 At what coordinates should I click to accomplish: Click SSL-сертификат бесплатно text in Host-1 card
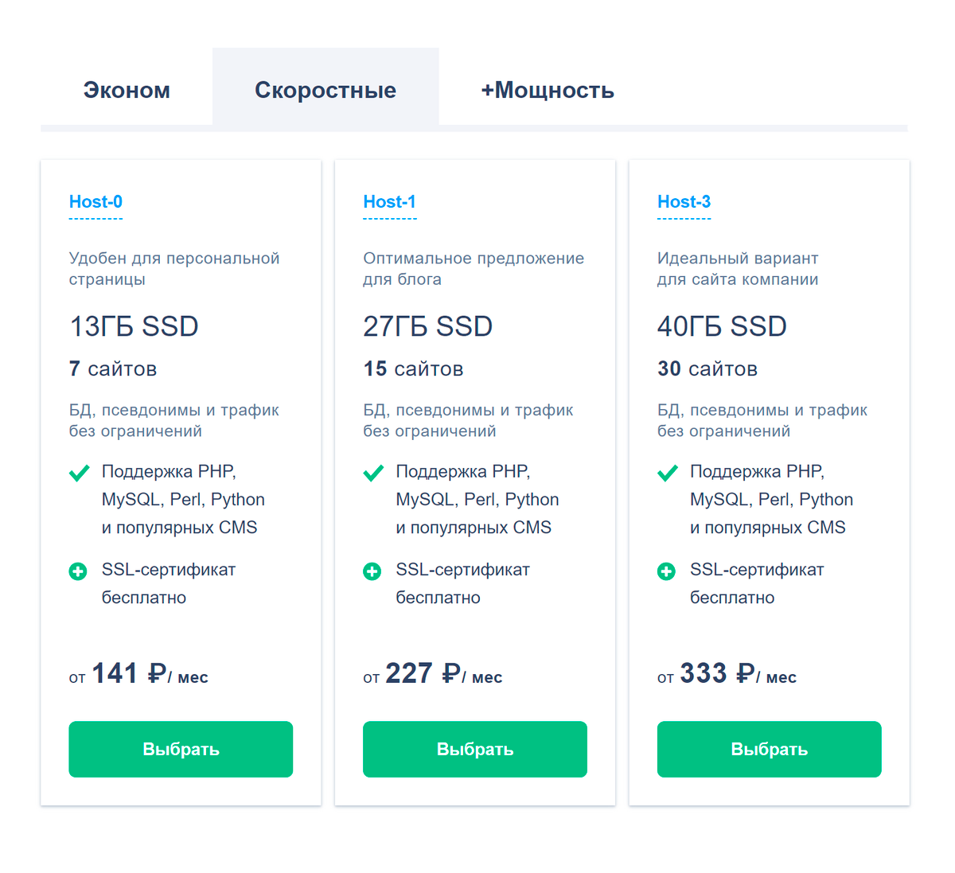pyautogui.click(x=462, y=583)
